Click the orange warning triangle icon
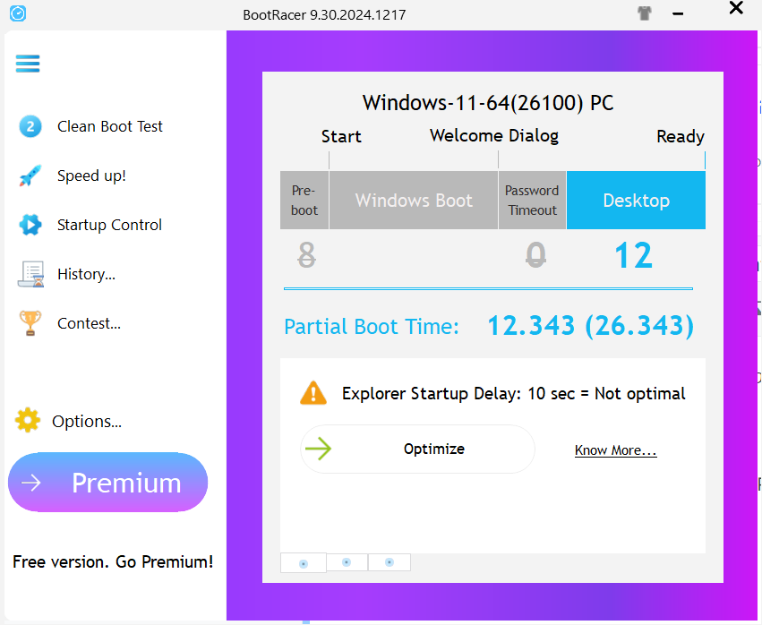Viewport: 762px width, 625px height. pyautogui.click(x=313, y=393)
